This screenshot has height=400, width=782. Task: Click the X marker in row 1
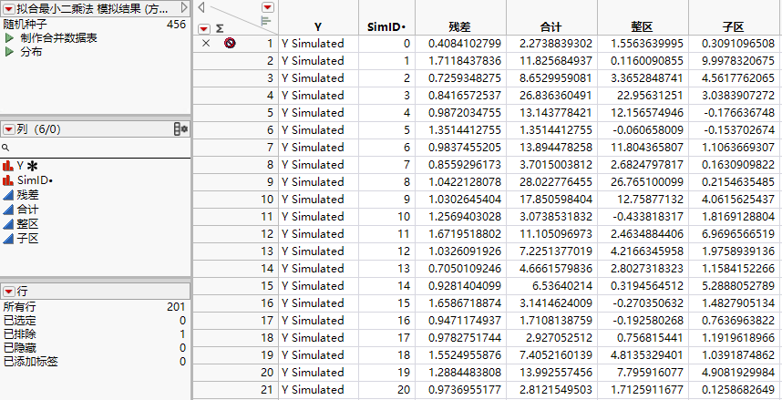[206, 44]
